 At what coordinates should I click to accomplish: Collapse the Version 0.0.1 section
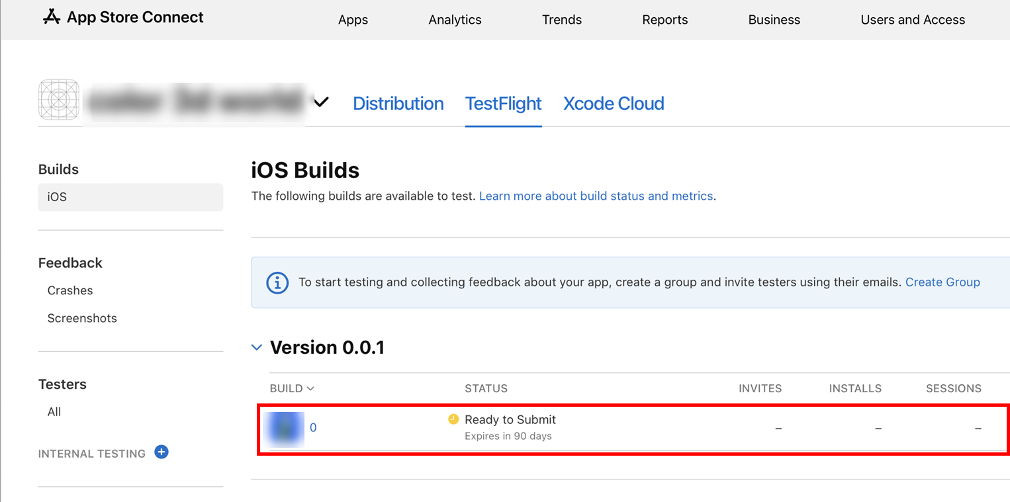pos(257,347)
